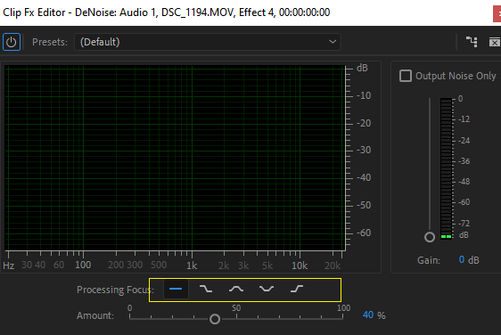Expand presets list with chevron arrow
The image size is (501, 335).
333,42
